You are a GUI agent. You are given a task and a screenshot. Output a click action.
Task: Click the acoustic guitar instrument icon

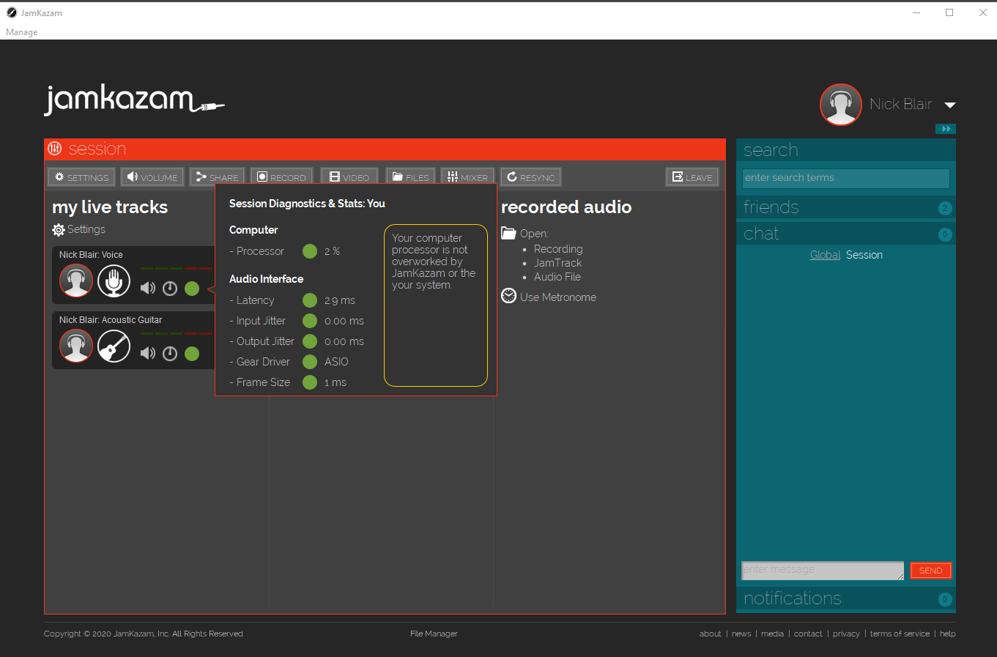coord(114,346)
